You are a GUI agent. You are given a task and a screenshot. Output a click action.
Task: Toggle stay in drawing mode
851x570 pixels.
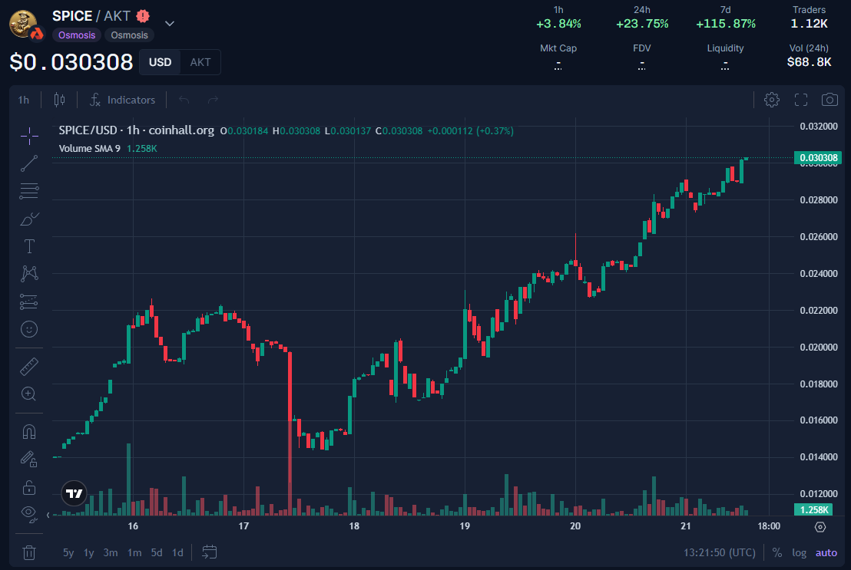tap(29, 460)
